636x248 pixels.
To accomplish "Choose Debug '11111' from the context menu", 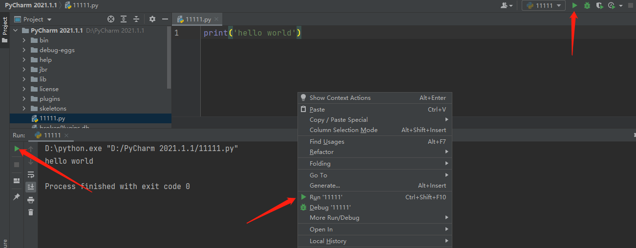I will tap(375, 208).
